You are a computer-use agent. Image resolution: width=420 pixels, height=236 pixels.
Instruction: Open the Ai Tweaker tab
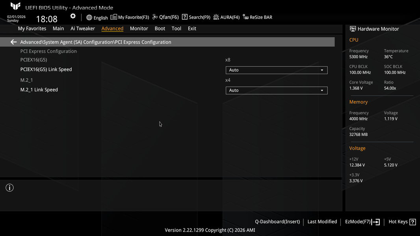click(82, 28)
